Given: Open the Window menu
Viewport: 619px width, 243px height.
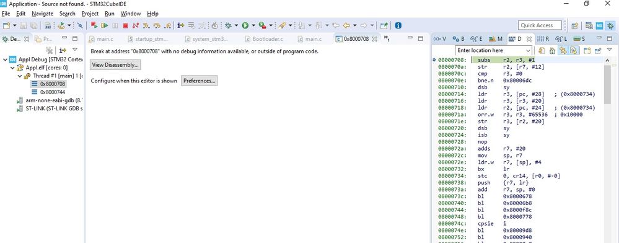Looking at the screenshot, I should coord(131,14).
